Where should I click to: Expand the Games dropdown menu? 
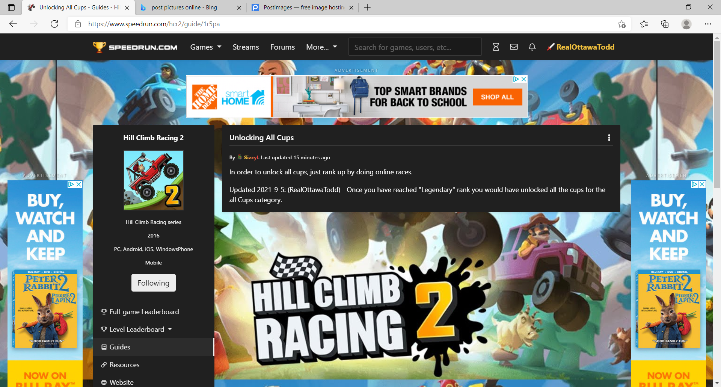tap(206, 47)
